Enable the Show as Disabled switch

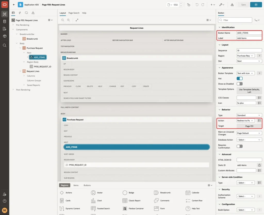point(240,84)
